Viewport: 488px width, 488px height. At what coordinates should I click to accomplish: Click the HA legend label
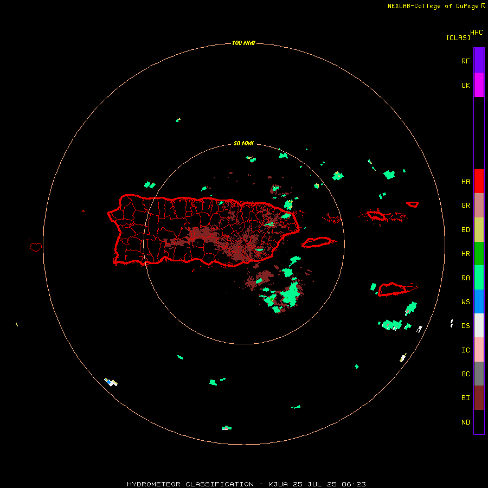tap(465, 182)
